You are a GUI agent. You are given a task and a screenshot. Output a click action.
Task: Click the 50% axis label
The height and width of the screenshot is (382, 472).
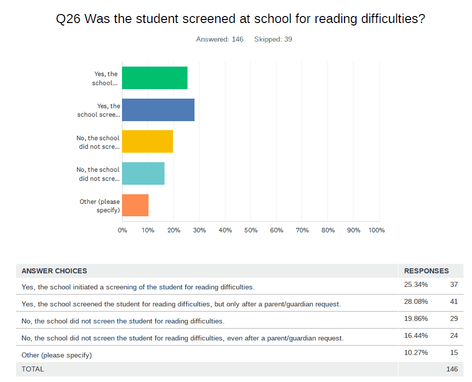250,230
